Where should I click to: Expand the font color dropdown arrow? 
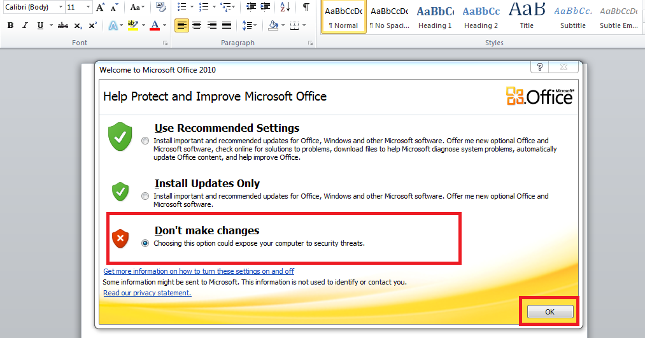(164, 25)
